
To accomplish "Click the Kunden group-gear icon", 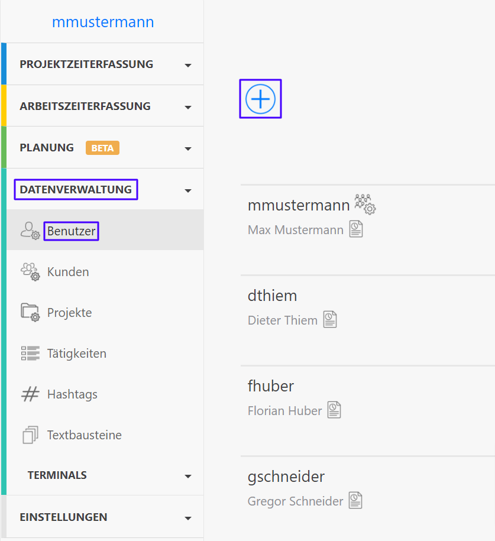I will [x=30, y=272].
